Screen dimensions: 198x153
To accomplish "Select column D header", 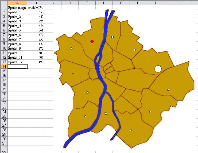I will (x=70, y=3).
